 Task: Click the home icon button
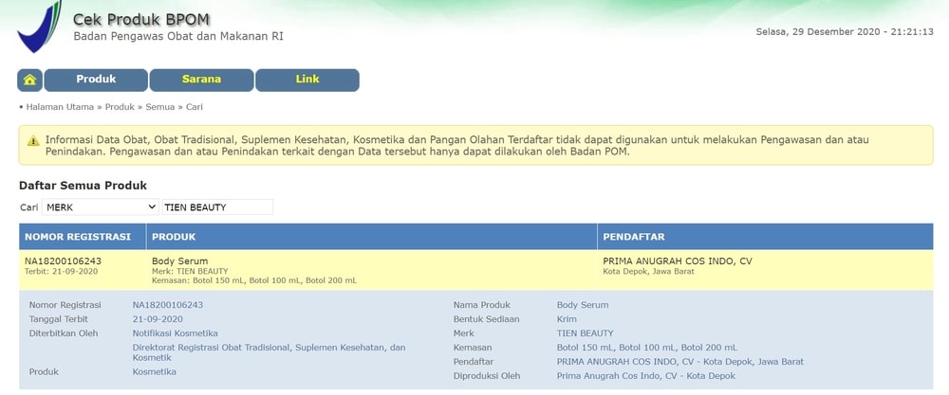click(29, 80)
